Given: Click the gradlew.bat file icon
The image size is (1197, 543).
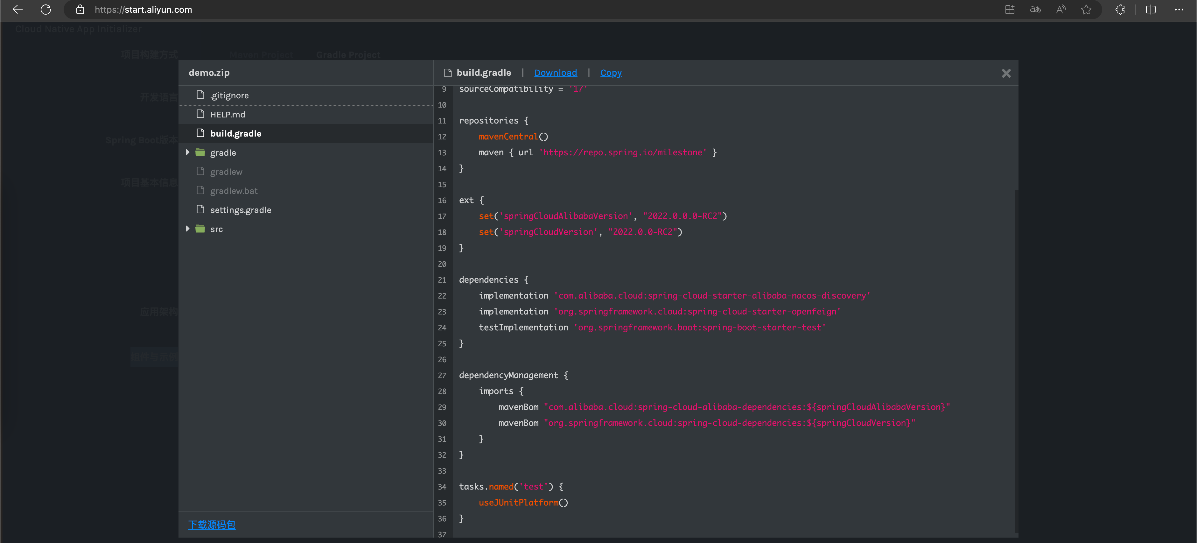Looking at the screenshot, I should 201,190.
